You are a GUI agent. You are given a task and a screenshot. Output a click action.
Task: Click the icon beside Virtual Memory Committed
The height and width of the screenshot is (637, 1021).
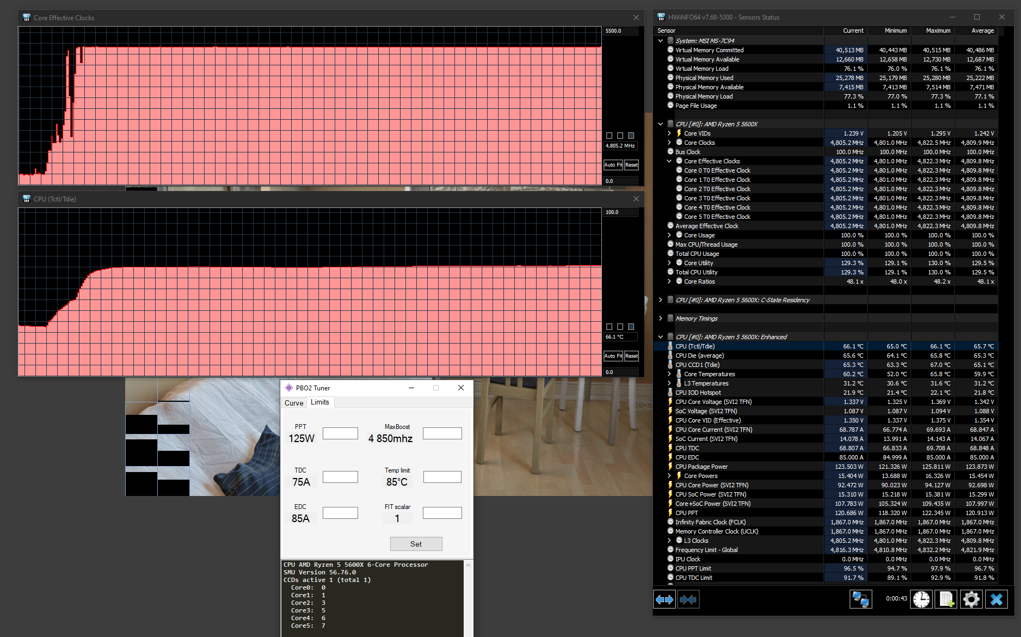pyautogui.click(x=671, y=50)
